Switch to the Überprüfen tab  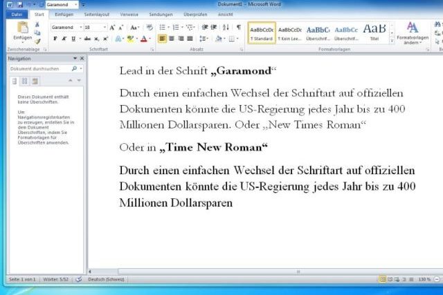pos(195,15)
